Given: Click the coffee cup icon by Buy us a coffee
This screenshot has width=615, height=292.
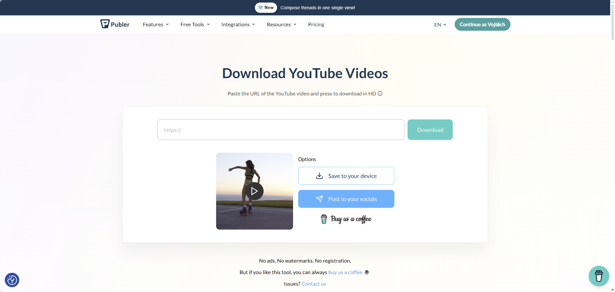Looking at the screenshot, I should 324,219.
